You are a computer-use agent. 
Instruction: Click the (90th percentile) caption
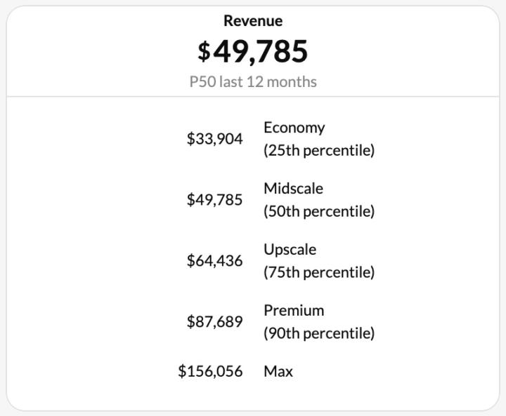318,333
